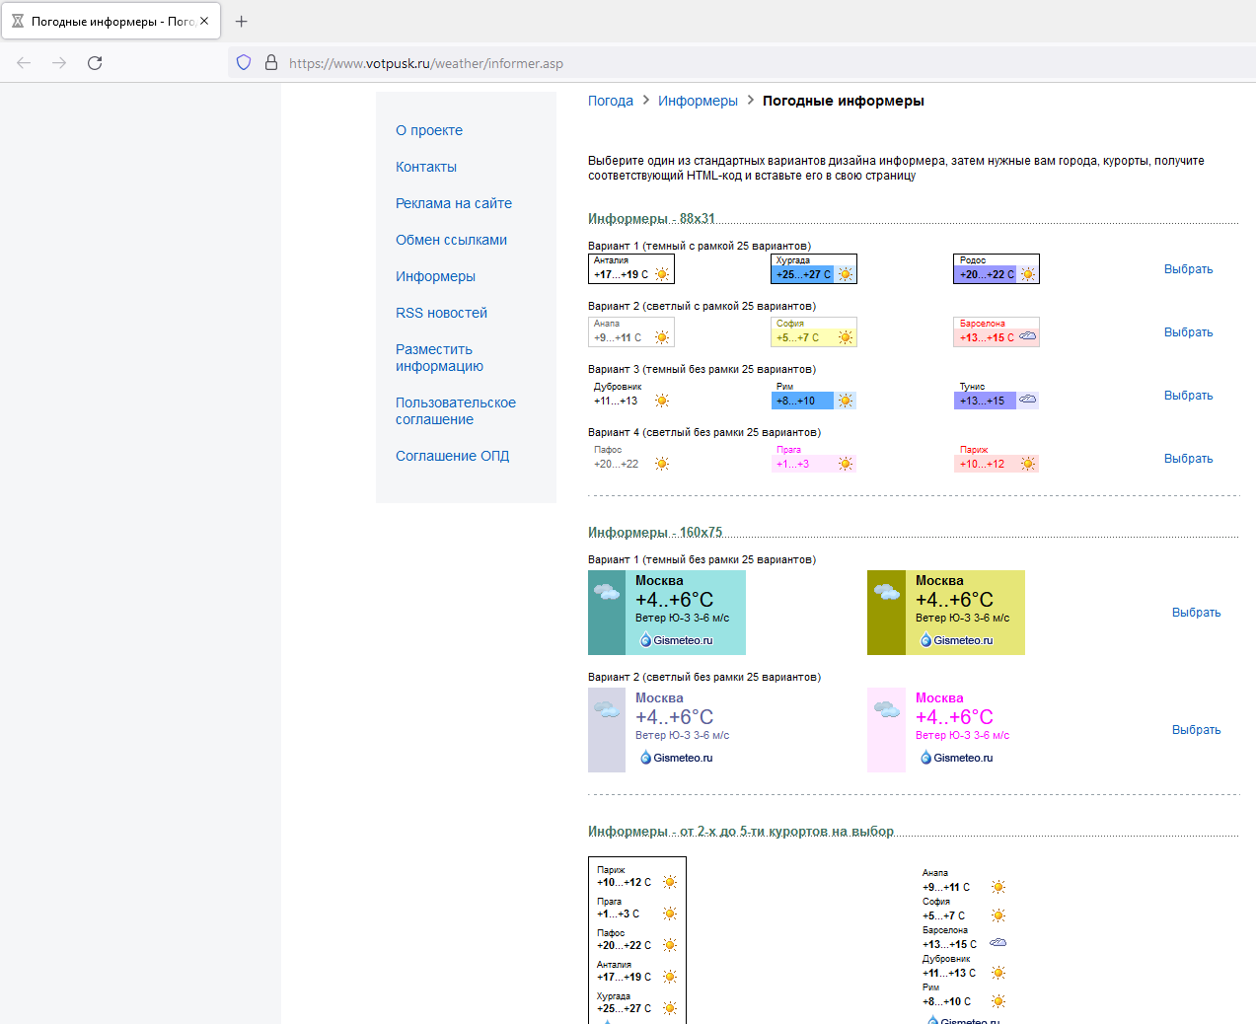Image resolution: width=1256 pixels, height=1024 pixels.
Task: Open Информеры sidebar link
Action: pos(435,276)
